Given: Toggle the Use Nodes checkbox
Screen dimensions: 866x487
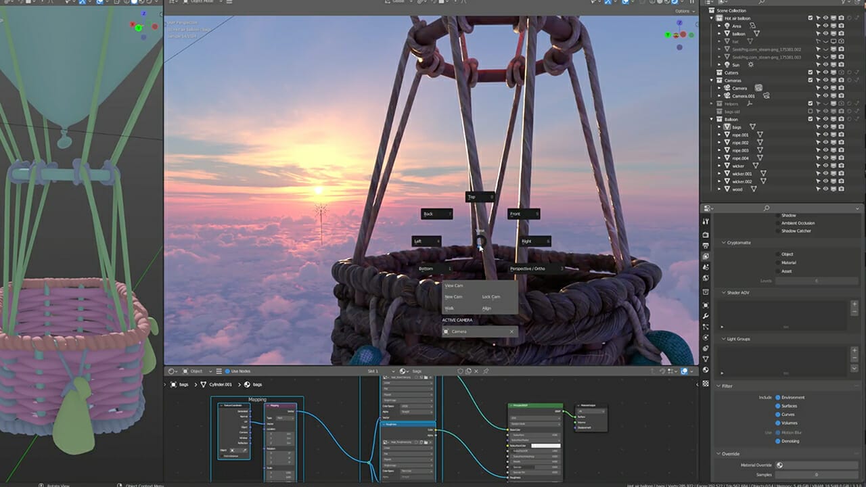Looking at the screenshot, I should tap(228, 371).
